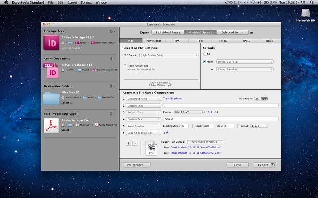Toggle the File Extension ON/OFF switch
318x198 pixels.
(x=261, y=99)
